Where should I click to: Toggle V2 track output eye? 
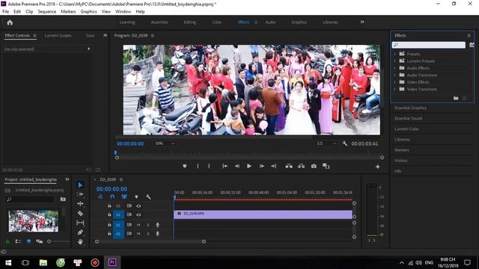coord(138,206)
